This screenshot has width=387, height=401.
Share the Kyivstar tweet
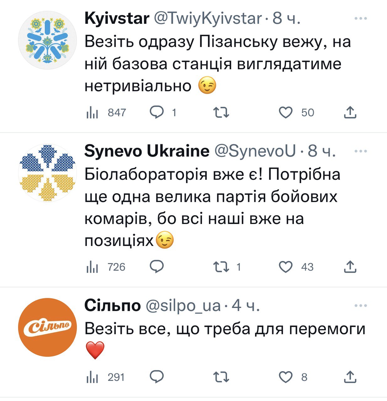[x=350, y=112]
